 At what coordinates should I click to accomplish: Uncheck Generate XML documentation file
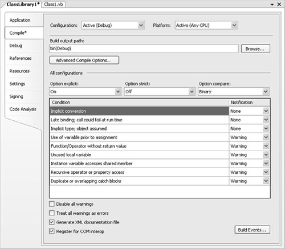pos(52,222)
